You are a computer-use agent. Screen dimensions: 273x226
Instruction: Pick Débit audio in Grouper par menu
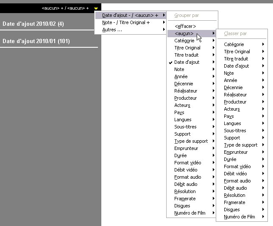(191, 184)
